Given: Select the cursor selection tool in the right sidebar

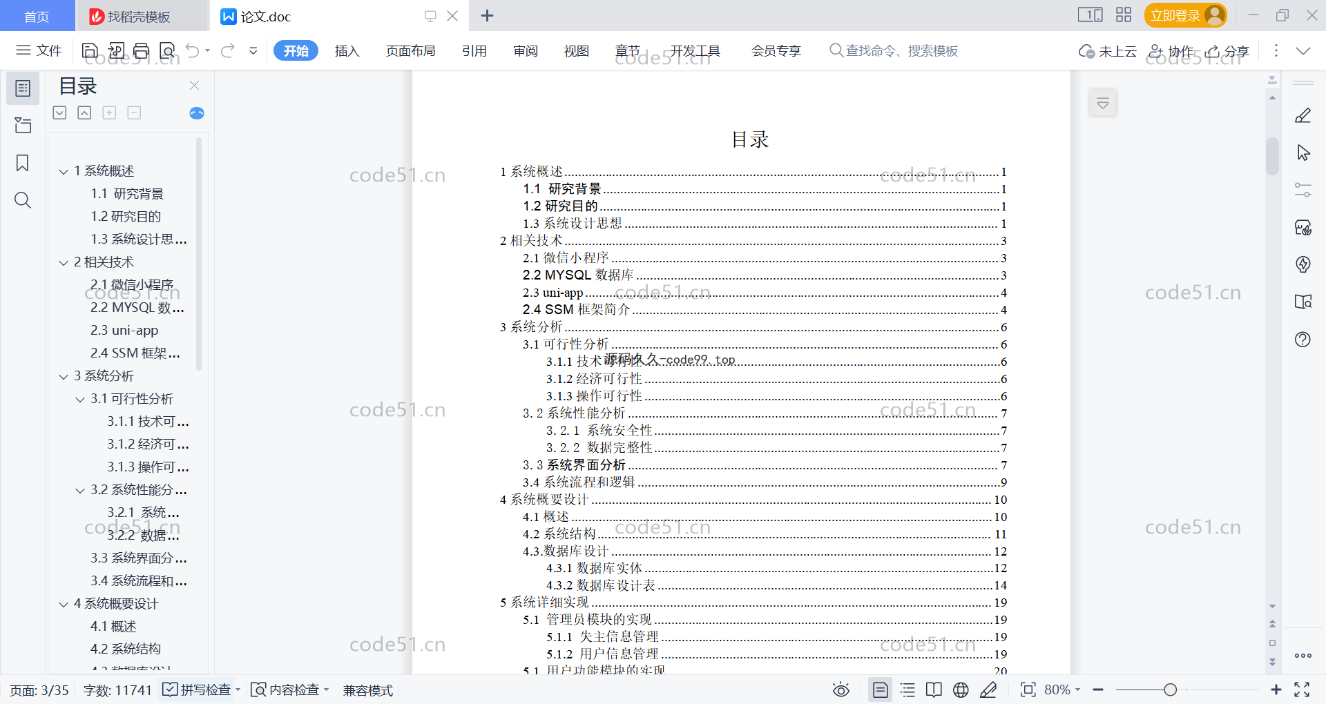Looking at the screenshot, I should [1303, 153].
